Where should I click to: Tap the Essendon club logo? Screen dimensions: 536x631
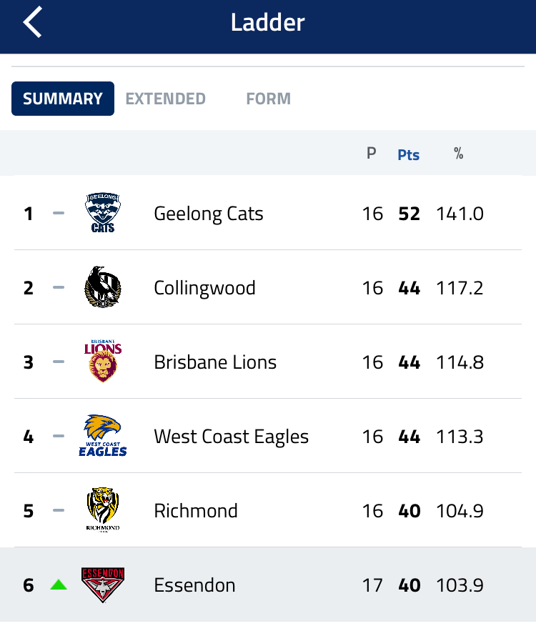pos(103,585)
